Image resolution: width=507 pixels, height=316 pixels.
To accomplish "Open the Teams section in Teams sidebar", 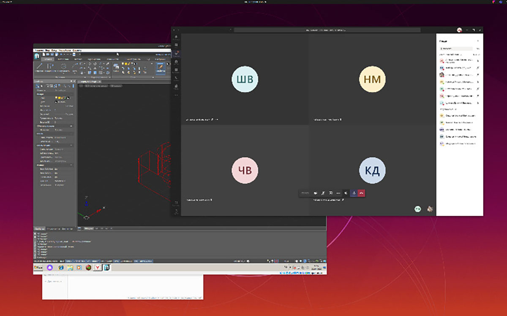I will pyautogui.click(x=176, y=54).
